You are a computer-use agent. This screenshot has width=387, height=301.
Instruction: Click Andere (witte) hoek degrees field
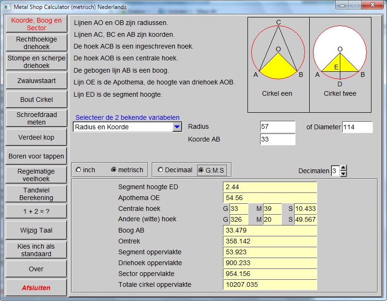click(x=239, y=219)
